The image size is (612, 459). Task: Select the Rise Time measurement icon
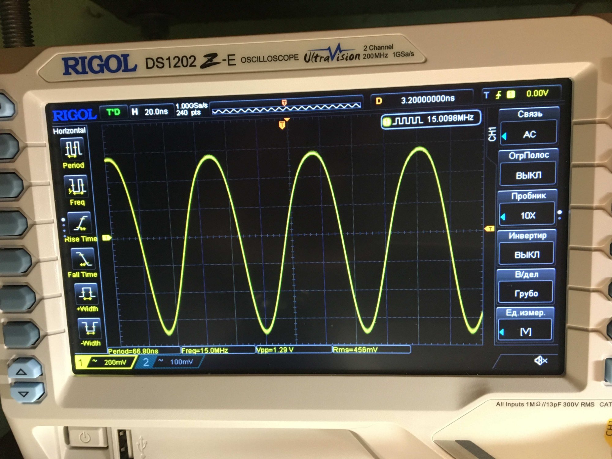click(x=80, y=223)
